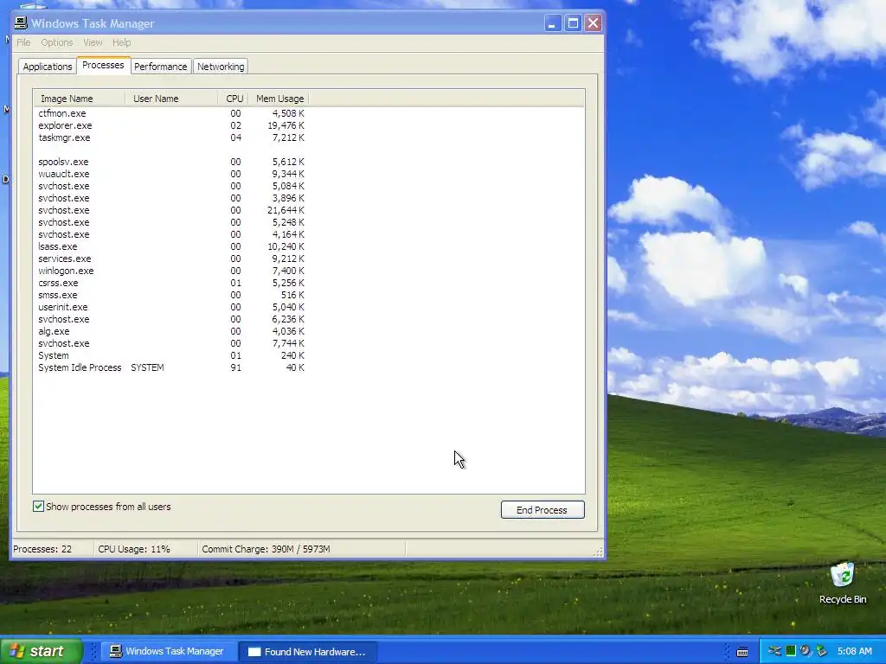Sort by the User Name column header
This screenshot has width=886, height=664.
click(x=171, y=99)
